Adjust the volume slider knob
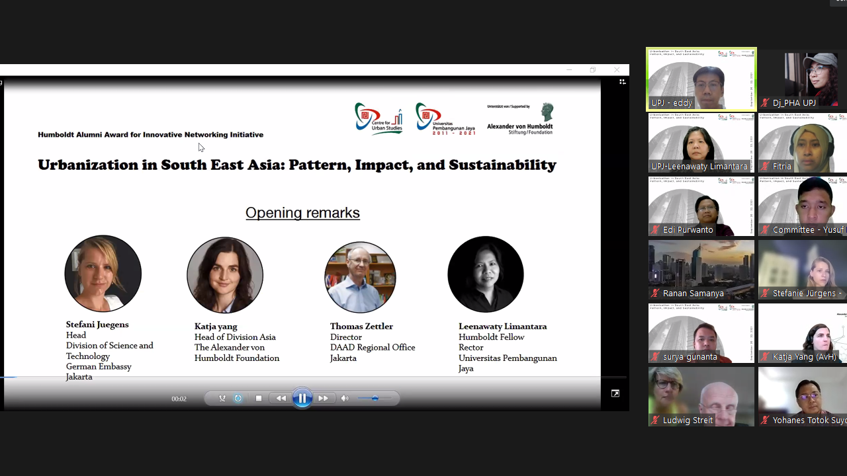The width and height of the screenshot is (847, 476). (375, 398)
